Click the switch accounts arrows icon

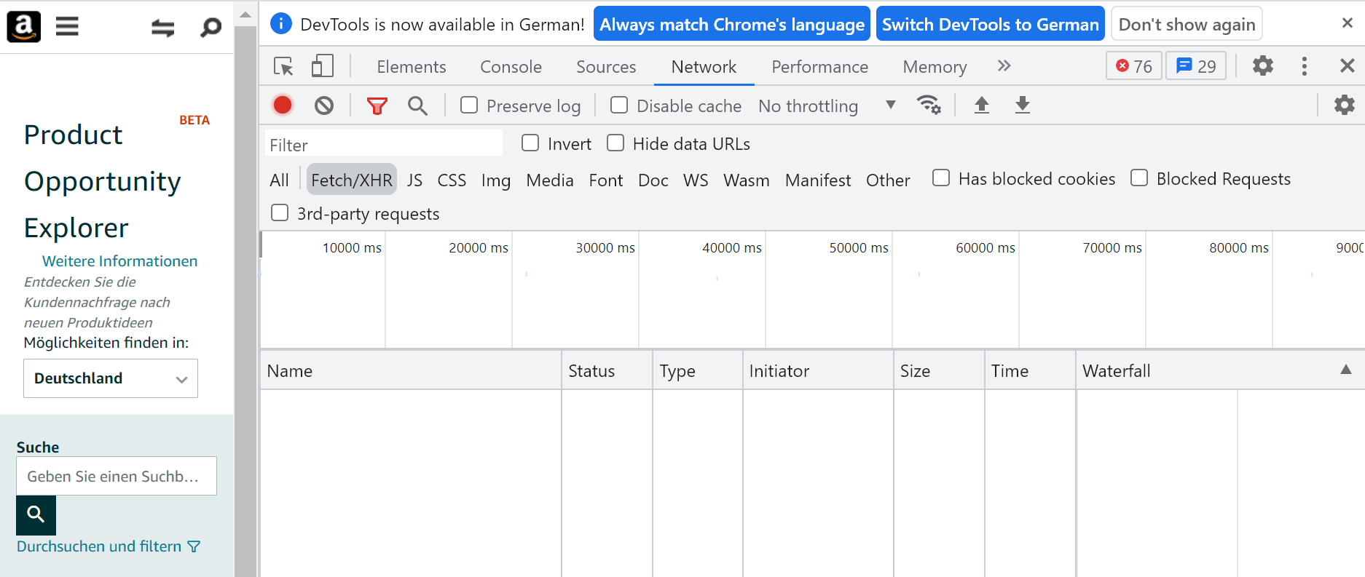[x=162, y=28]
